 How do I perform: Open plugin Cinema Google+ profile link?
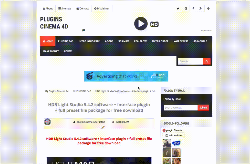coord(175,130)
